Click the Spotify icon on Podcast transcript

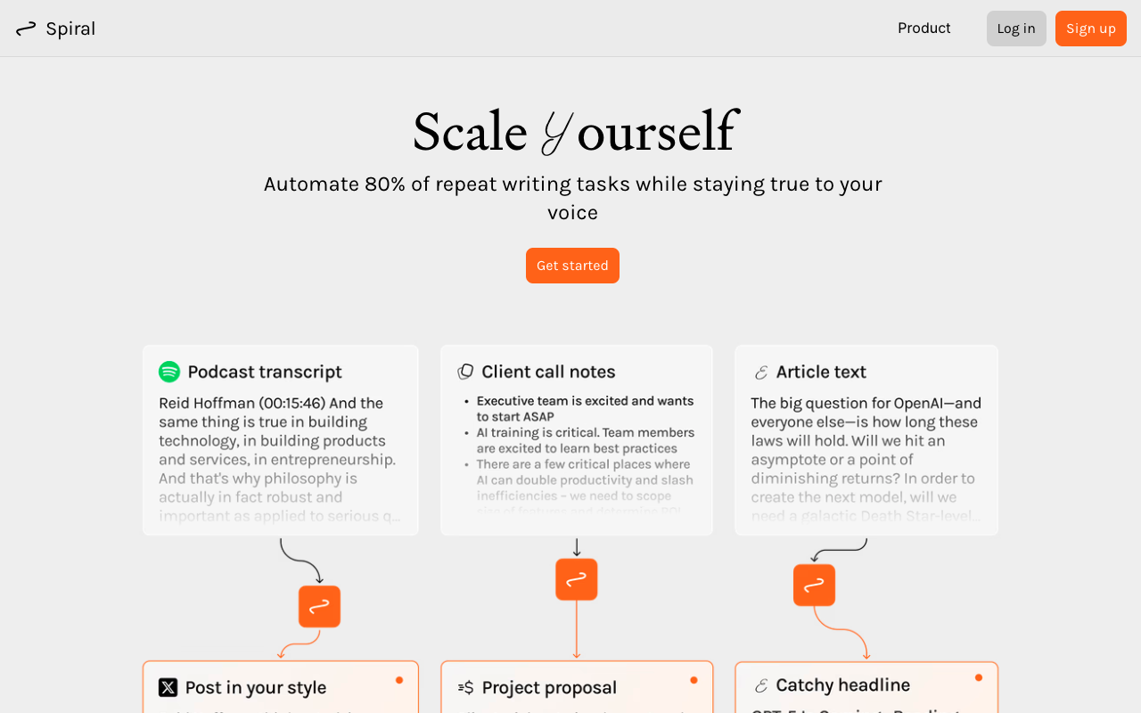click(x=169, y=372)
